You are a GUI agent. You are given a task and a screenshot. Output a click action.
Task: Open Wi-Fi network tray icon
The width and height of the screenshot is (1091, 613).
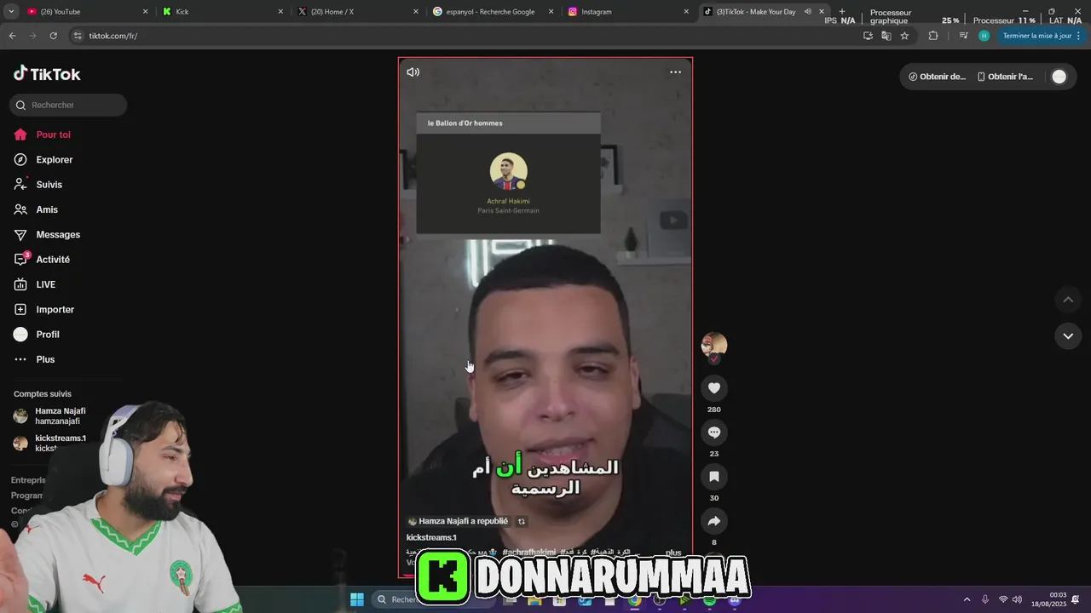[x=1002, y=599]
